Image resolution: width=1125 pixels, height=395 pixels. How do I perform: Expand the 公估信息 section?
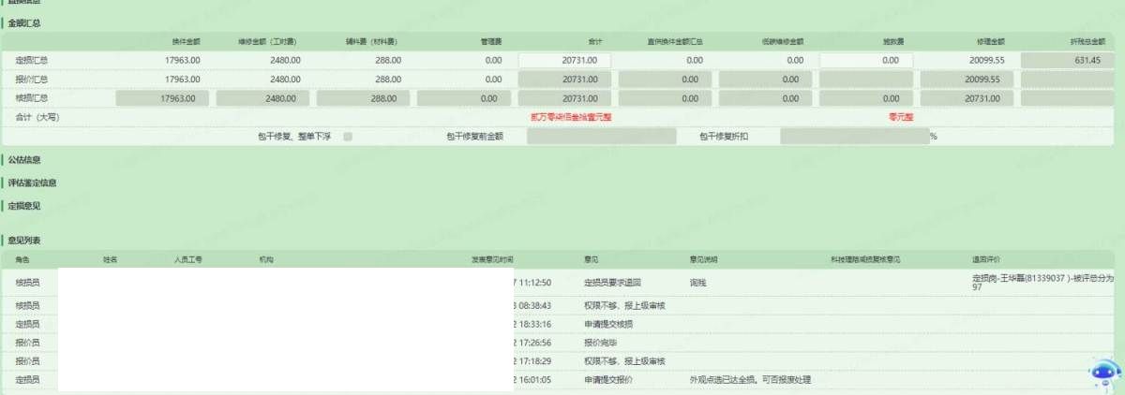click(x=24, y=160)
